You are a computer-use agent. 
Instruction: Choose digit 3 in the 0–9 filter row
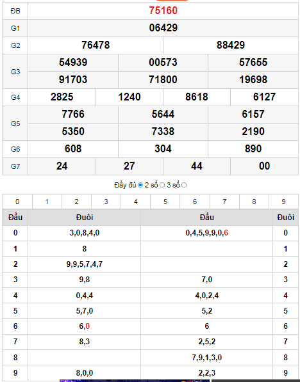click(x=106, y=202)
